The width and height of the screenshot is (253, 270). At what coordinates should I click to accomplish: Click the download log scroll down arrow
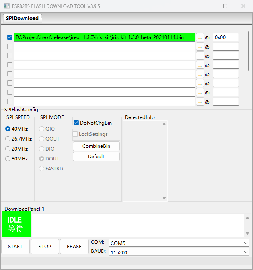pyautogui.click(x=247, y=233)
